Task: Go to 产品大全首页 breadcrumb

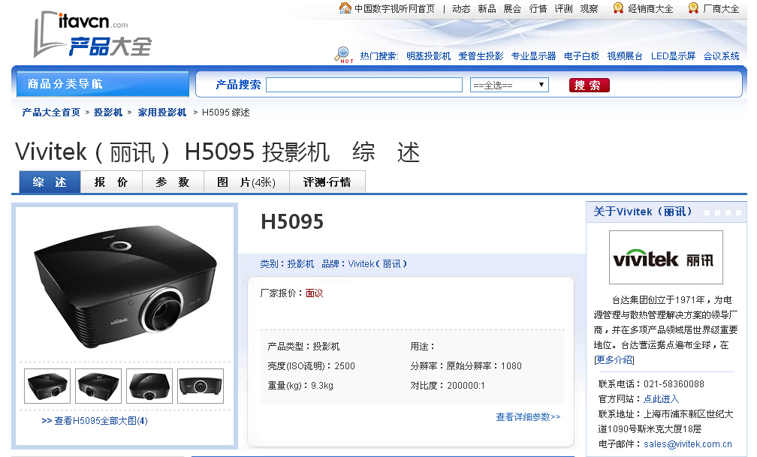Action: click(51, 113)
